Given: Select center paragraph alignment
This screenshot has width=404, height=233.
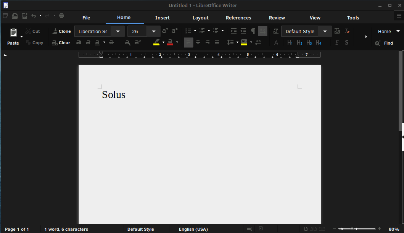Looking at the screenshot, I should point(198,42).
